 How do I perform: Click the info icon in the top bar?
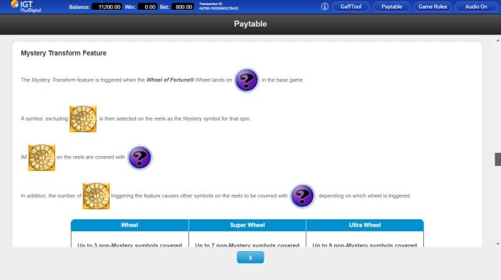pos(324,7)
